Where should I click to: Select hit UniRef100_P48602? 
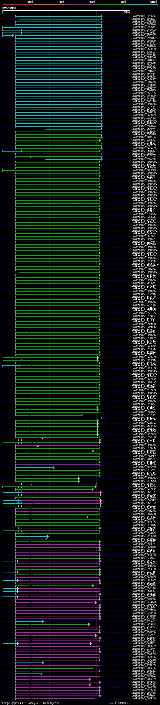pos(143,346)
